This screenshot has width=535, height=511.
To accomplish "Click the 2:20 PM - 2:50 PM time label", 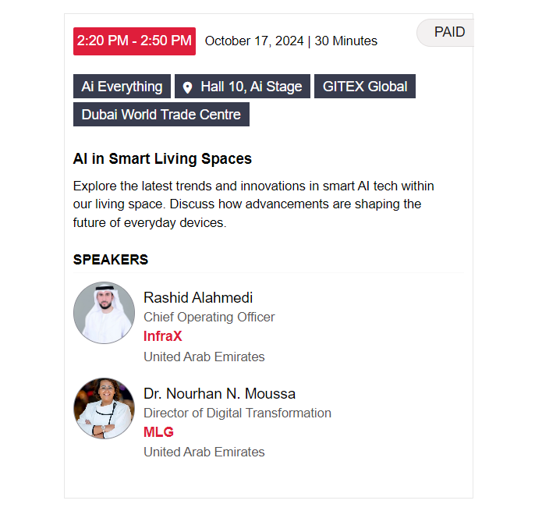I will tap(134, 41).
